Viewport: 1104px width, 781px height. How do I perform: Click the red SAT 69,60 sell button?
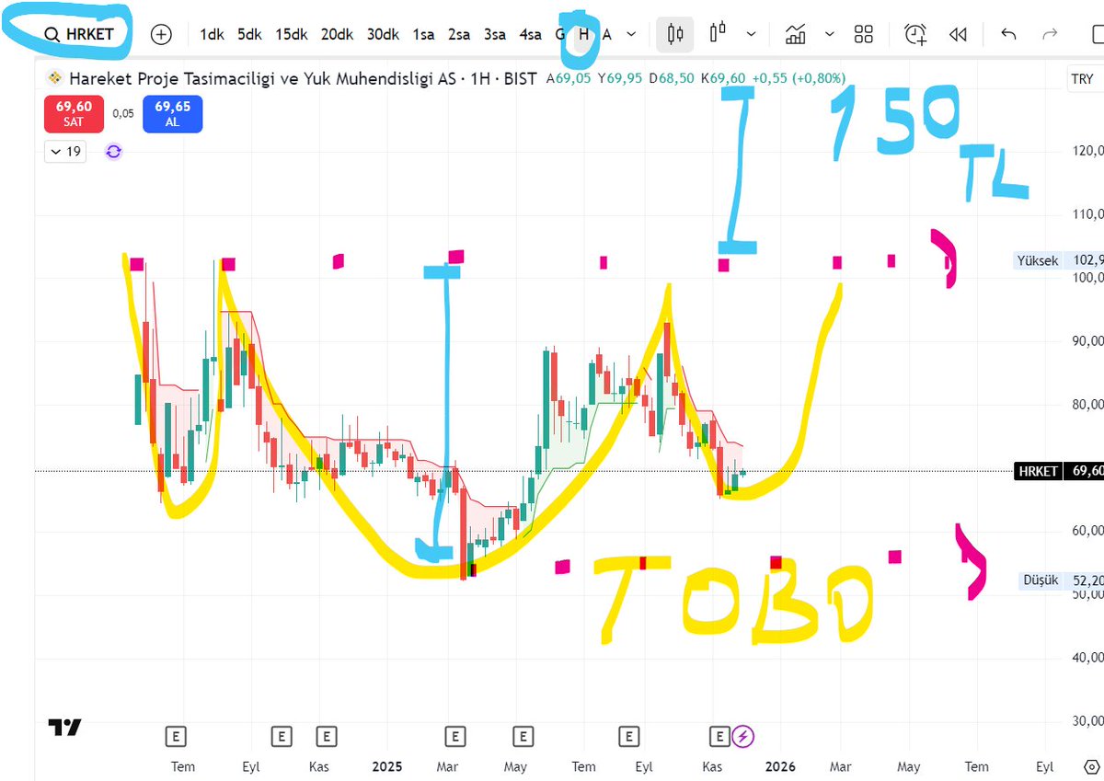coord(73,114)
